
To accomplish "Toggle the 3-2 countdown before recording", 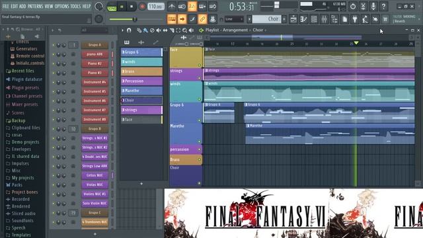I will tap(192, 6).
